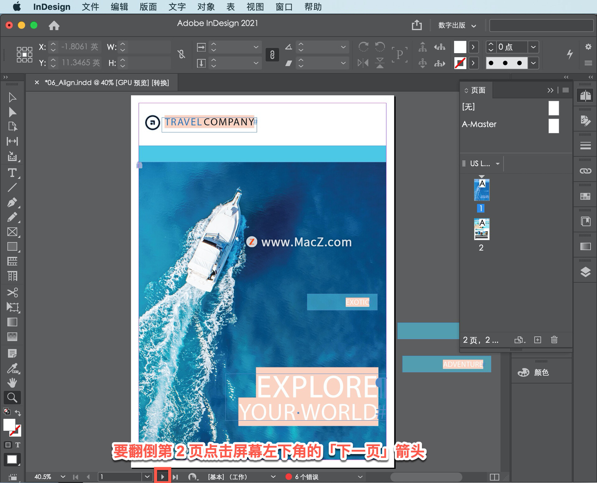597x483 pixels.
Task: Select the Hand tool
Action: [x=12, y=383]
